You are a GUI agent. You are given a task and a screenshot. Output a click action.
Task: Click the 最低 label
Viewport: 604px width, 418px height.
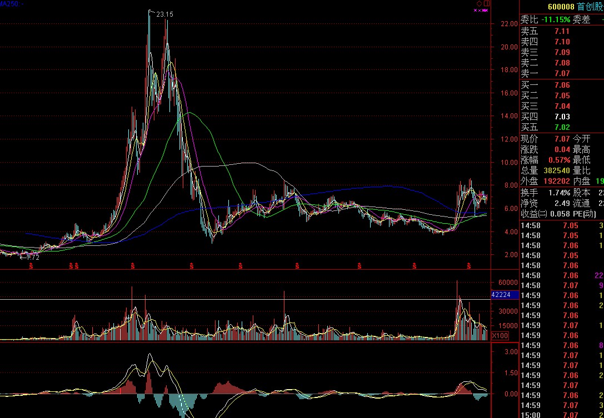click(x=581, y=160)
